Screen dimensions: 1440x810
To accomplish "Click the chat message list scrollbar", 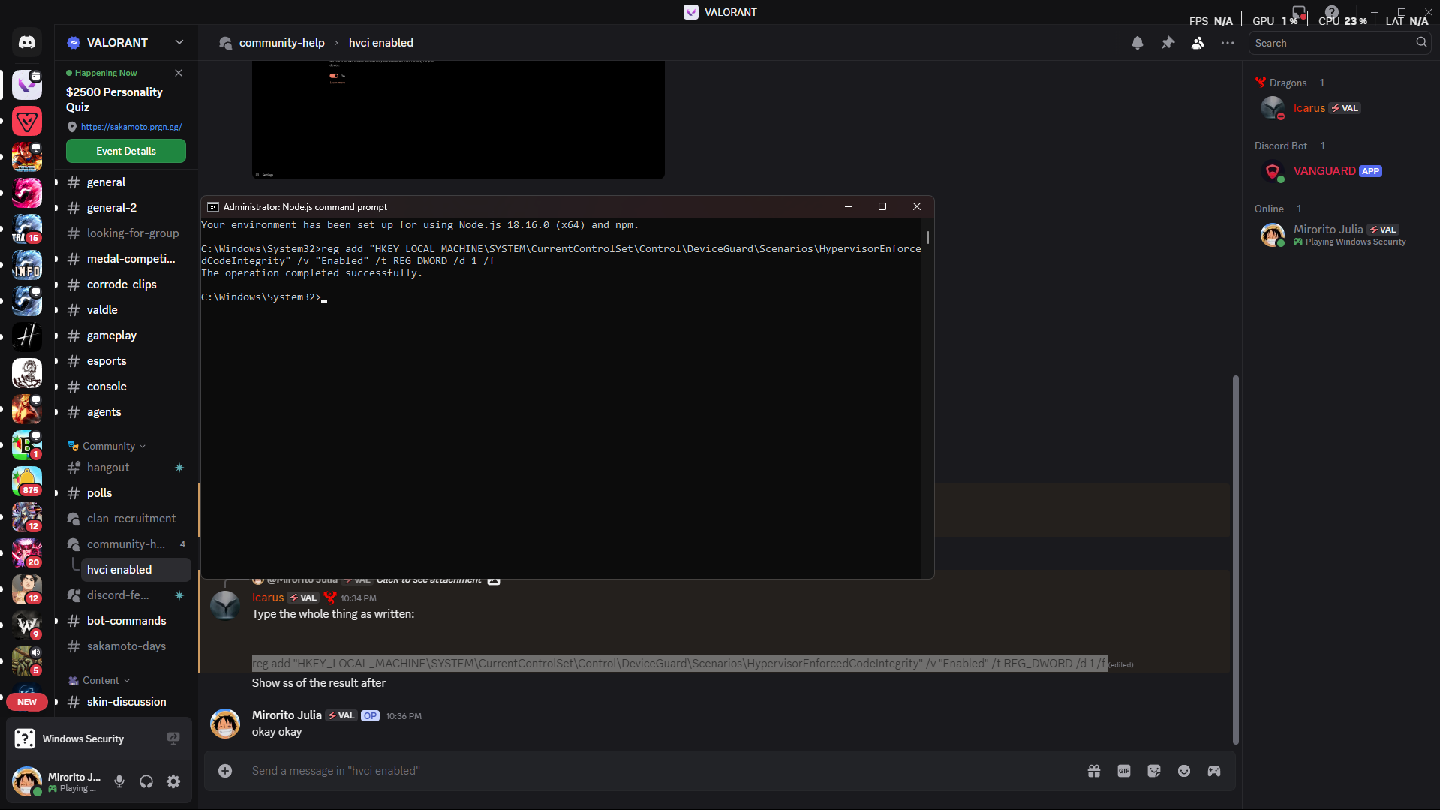I will [1235, 559].
